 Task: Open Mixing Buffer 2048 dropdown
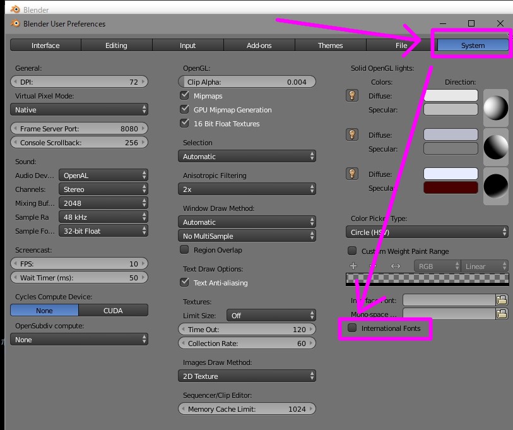click(x=103, y=203)
